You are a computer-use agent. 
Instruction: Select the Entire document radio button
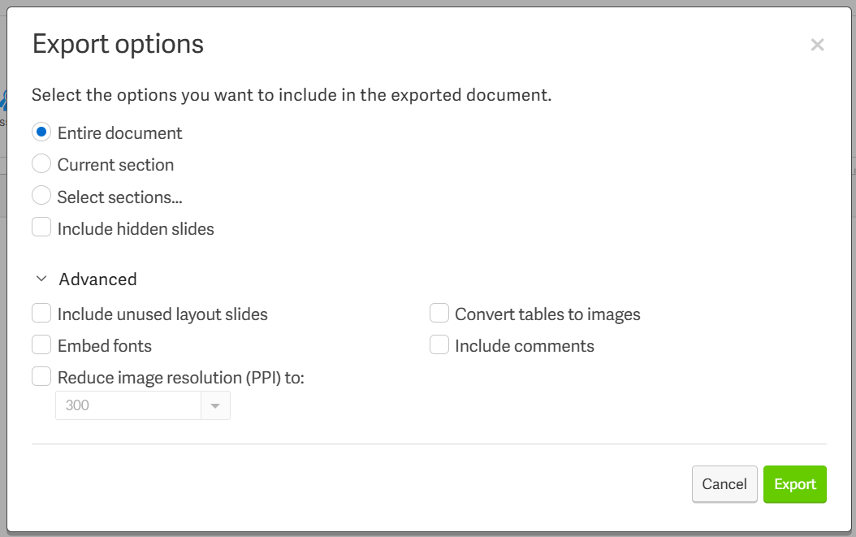41,132
